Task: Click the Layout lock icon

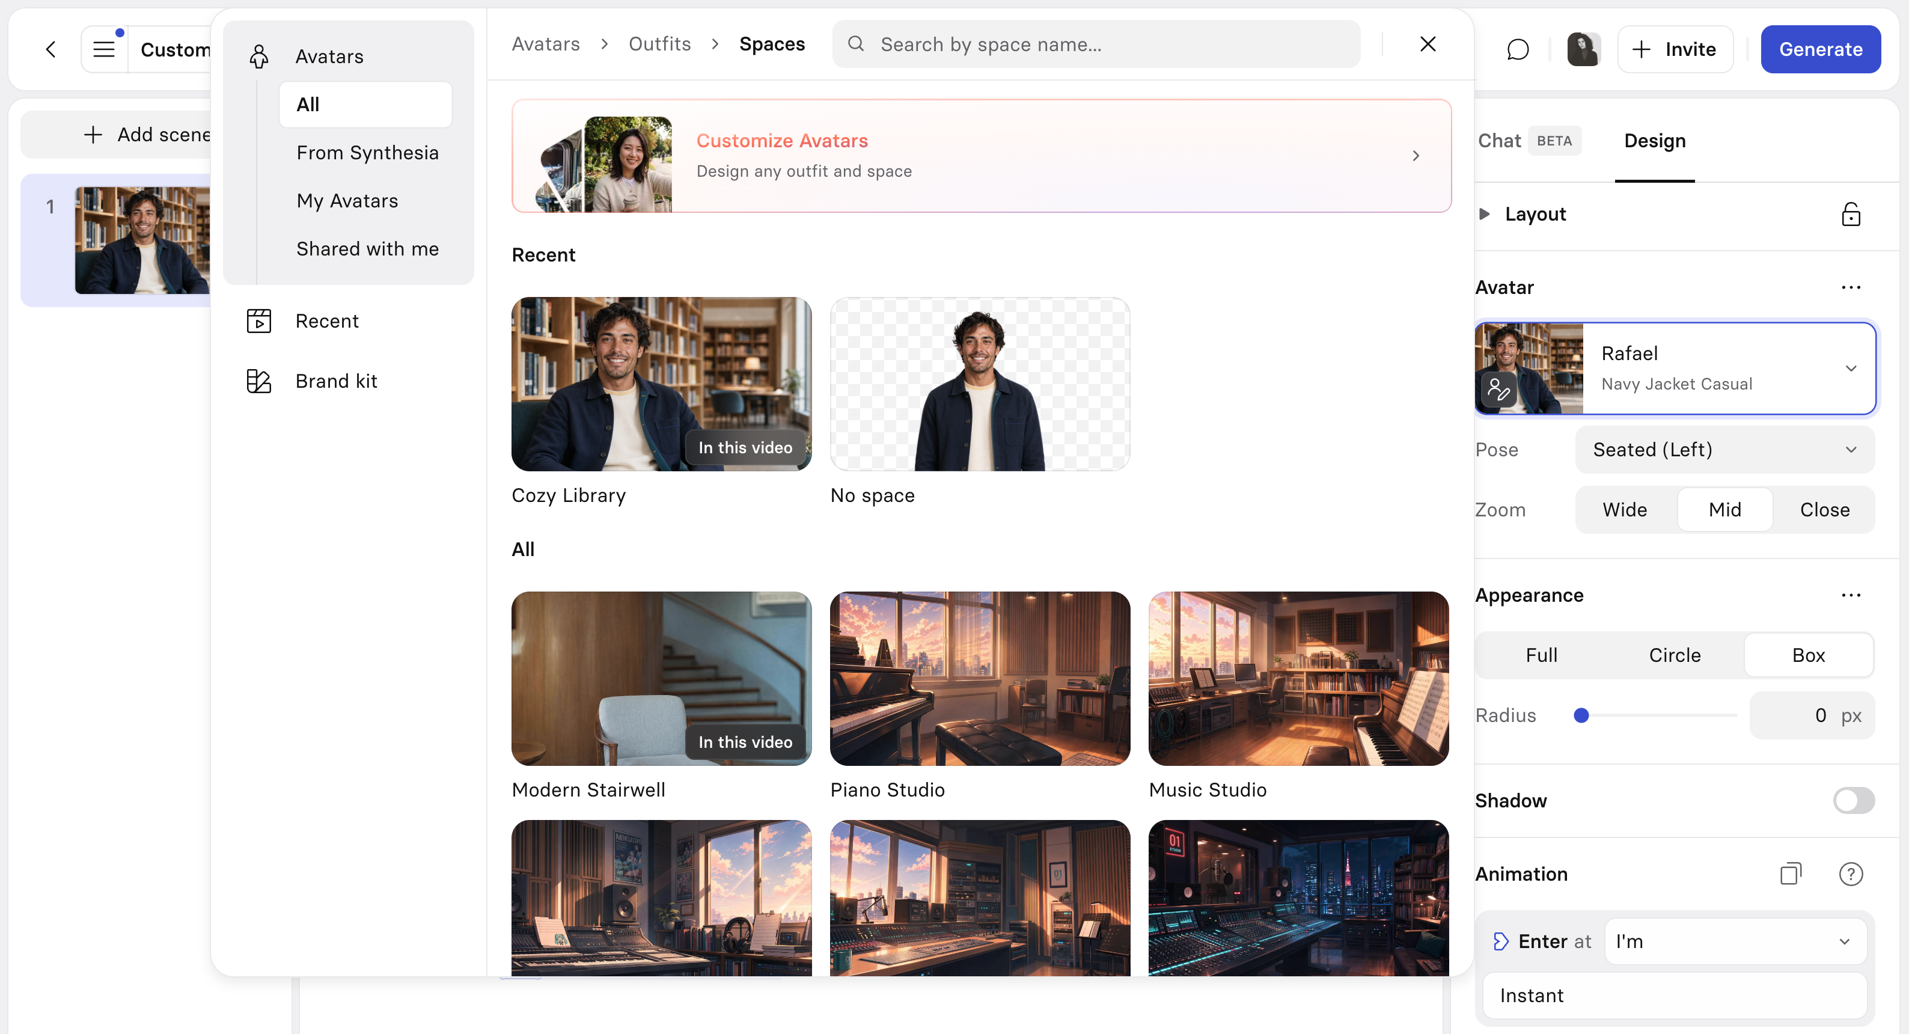Action: click(x=1851, y=214)
